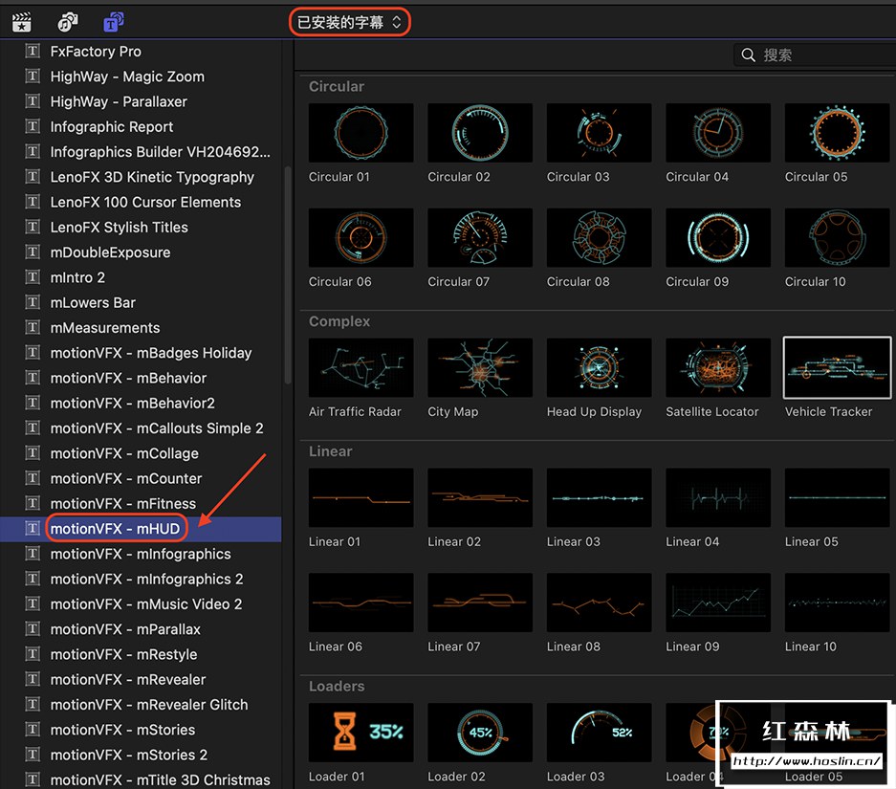Open the Photos and Audio sidebar icon
896x789 pixels.
click(x=68, y=22)
